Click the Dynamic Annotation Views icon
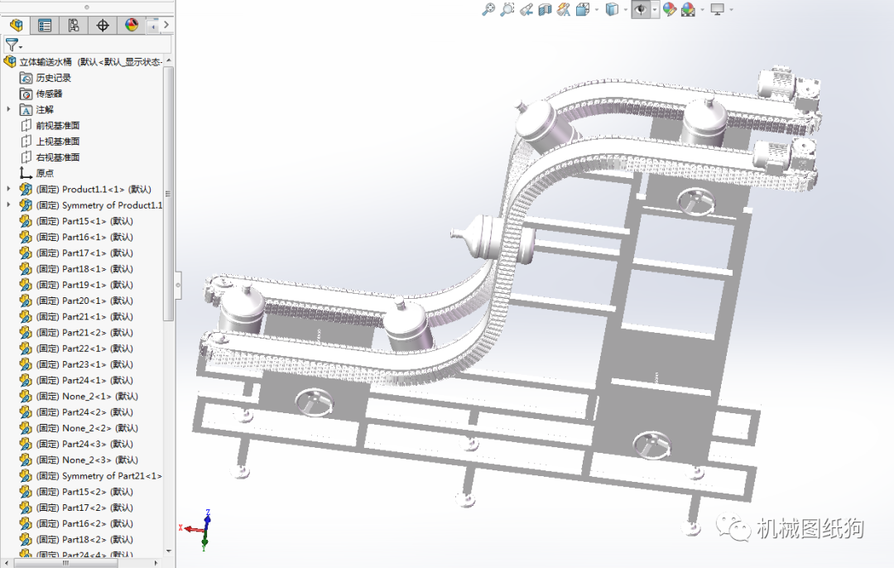Image resolution: width=894 pixels, height=568 pixels. (x=564, y=9)
